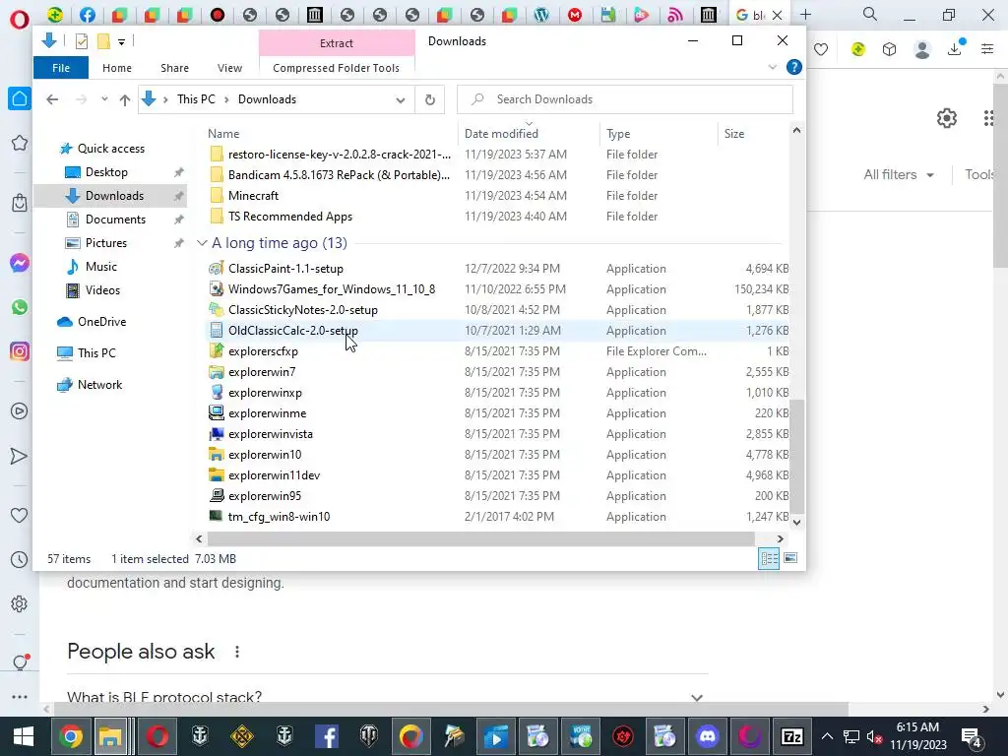
Task: Open 7-Zip from the taskbar
Action: click(x=791, y=736)
